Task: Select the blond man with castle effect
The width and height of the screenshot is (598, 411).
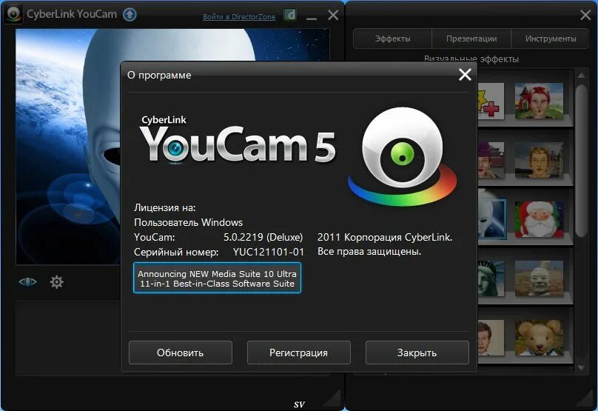Action: (x=539, y=160)
